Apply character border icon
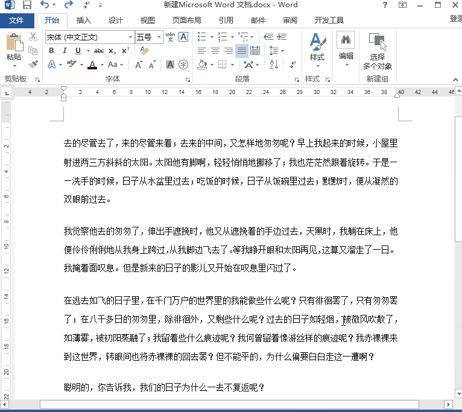The height and width of the screenshot is (412, 462). pos(183,37)
